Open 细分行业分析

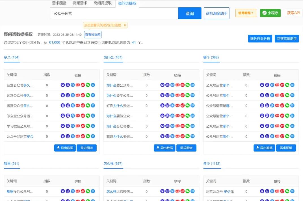[260, 39]
